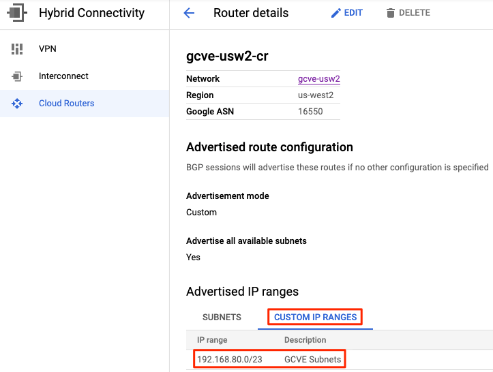Image resolution: width=493 pixels, height=372 pixels.
Task: Click the Interconnect sidebar icon
Action: [x=17, y=76]
